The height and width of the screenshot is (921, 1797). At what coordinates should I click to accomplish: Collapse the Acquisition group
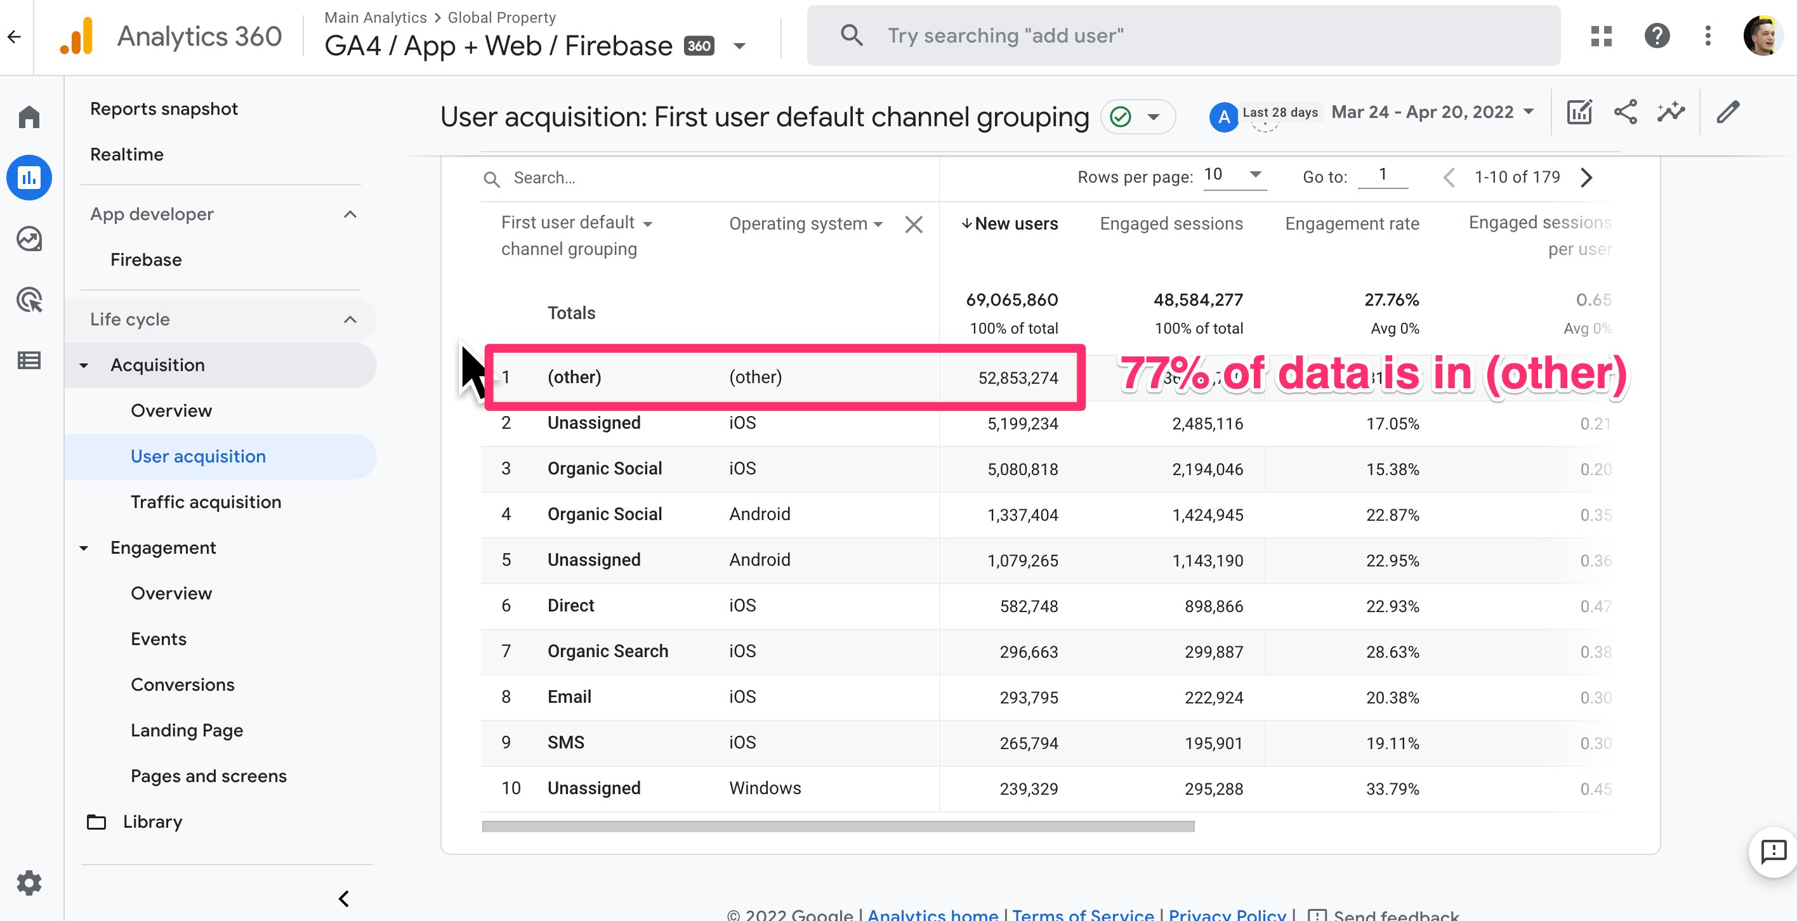(x=84, y=365)
